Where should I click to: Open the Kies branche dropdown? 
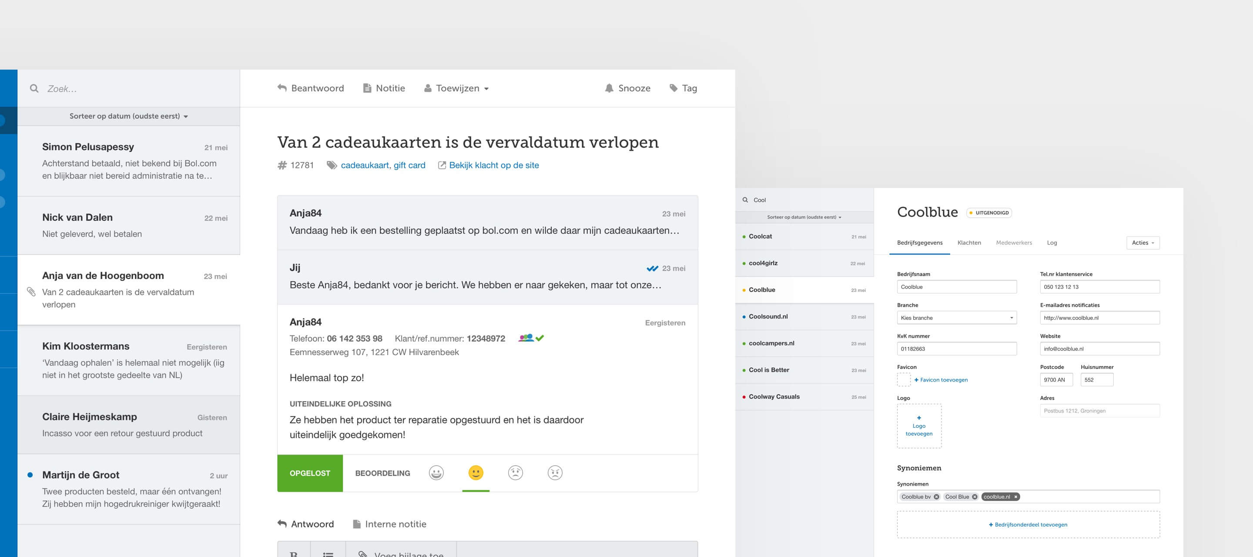[957, 318]
